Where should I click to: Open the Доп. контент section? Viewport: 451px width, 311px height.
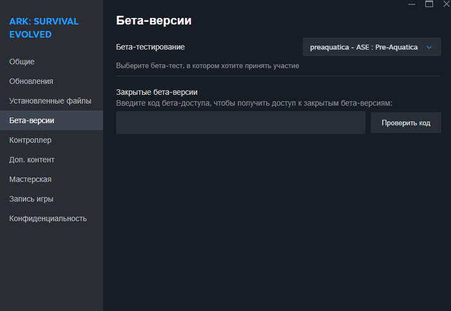[x=52, y=160]
